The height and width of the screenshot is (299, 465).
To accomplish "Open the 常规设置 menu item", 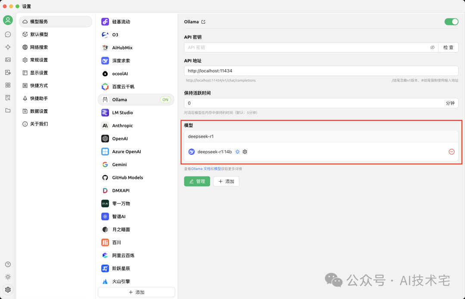I will tap(56, 60).
